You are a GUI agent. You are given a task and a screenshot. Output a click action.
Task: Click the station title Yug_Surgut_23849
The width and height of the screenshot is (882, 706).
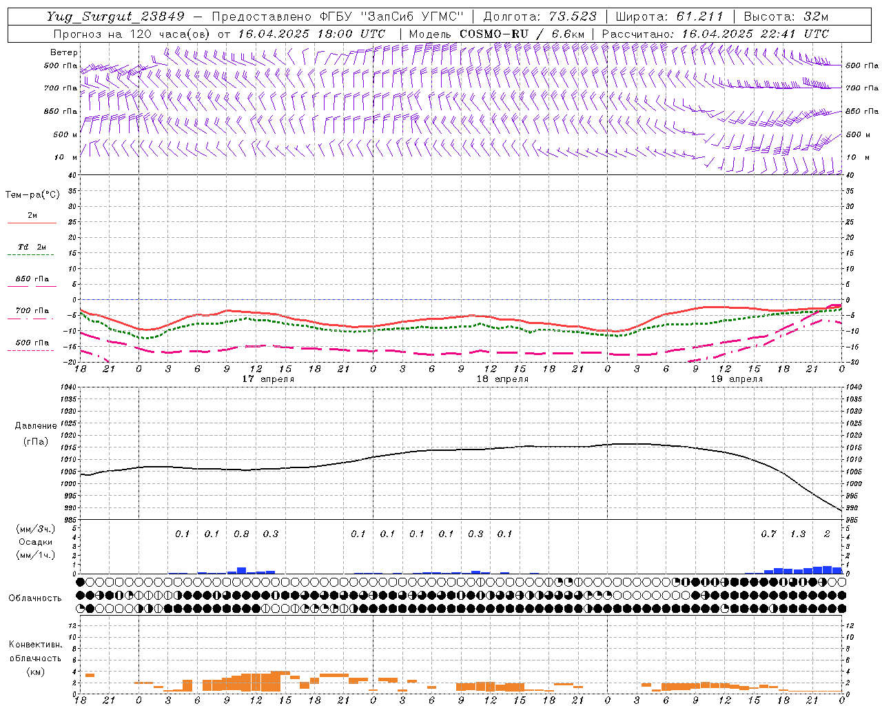116,17
